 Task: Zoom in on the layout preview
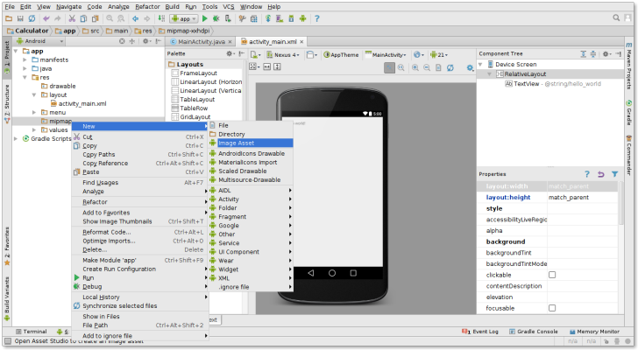point(415,67)
